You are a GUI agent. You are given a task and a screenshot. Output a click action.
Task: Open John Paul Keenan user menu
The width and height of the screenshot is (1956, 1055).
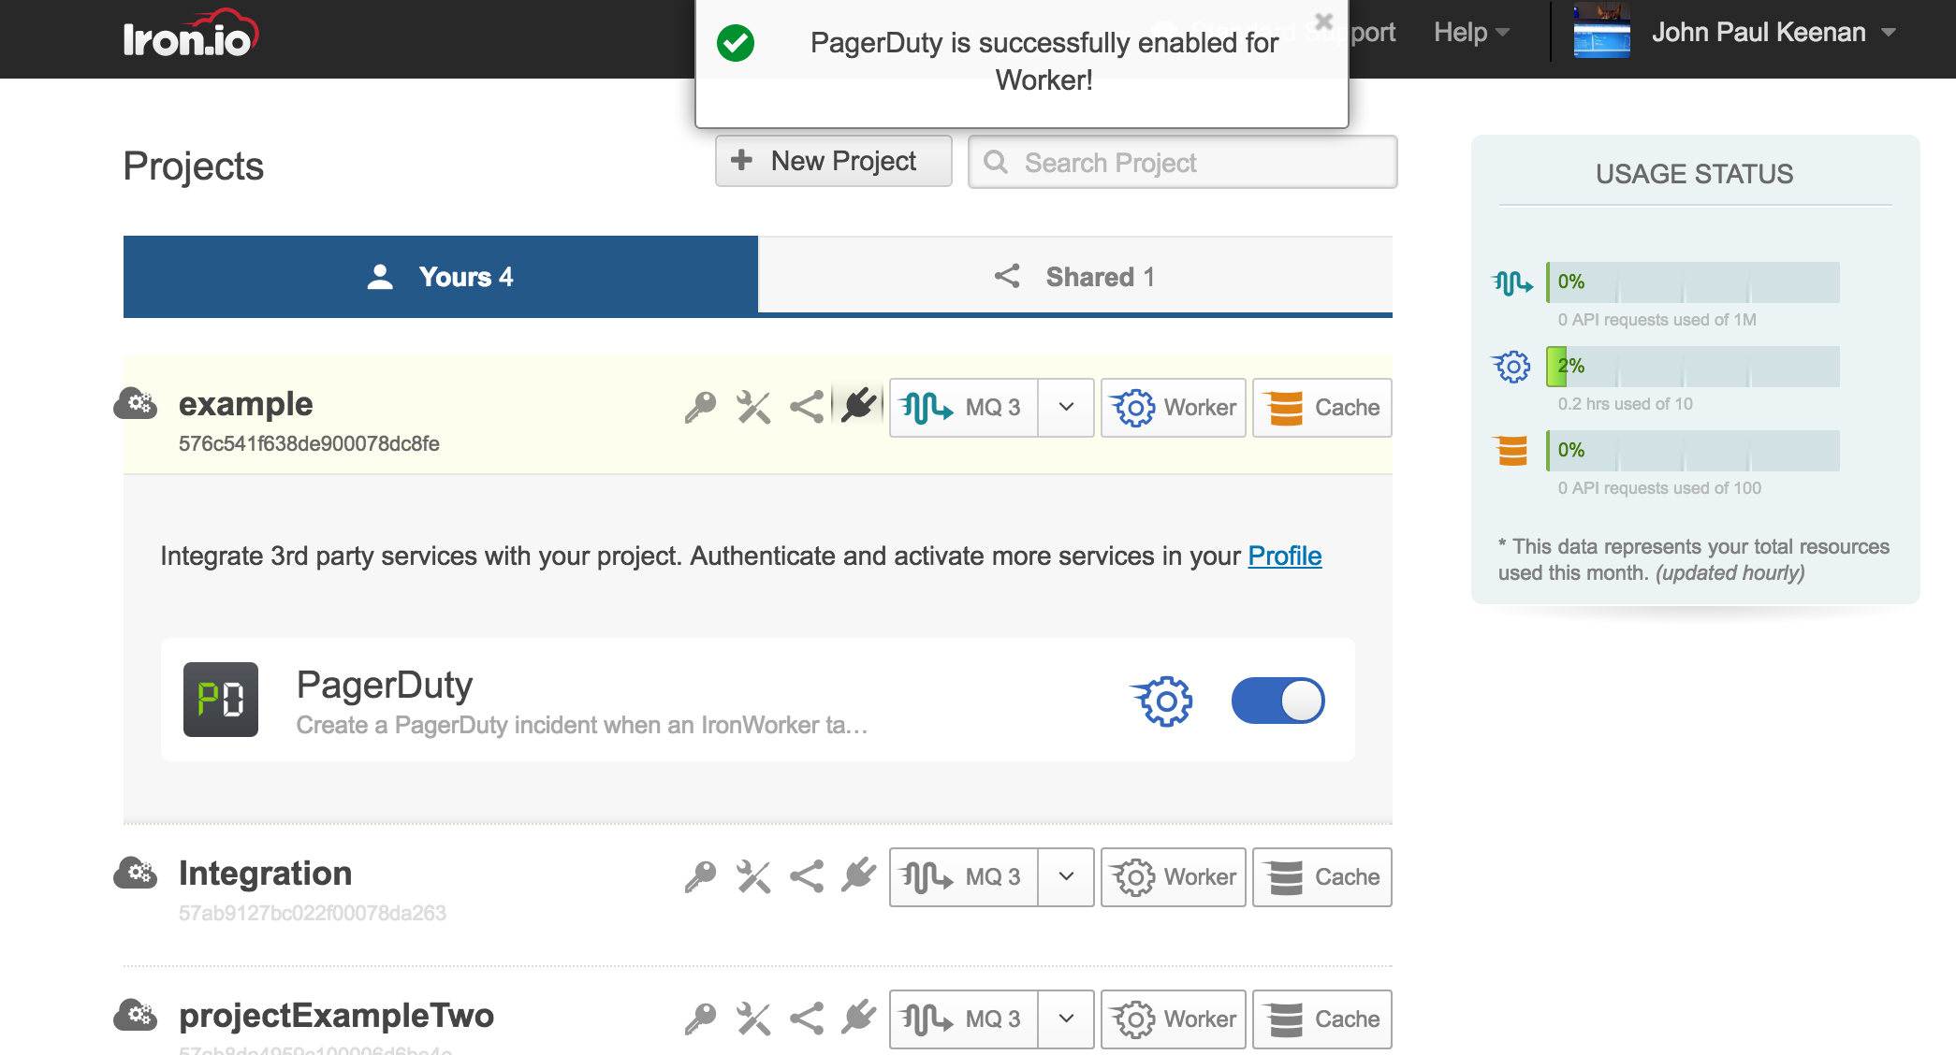click(x=1759, y=33)
